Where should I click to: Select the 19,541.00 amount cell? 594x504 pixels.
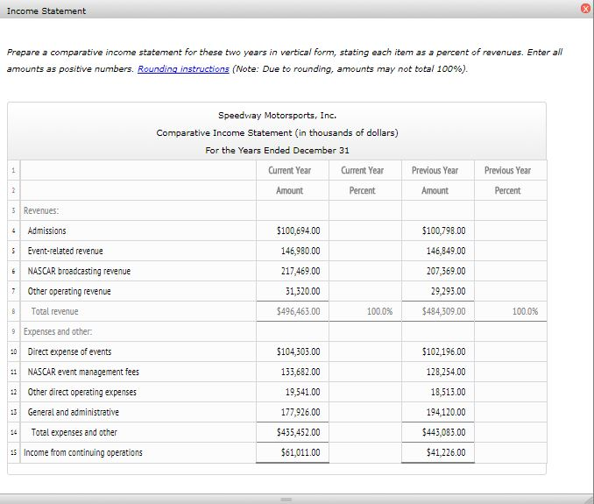pos(293,392)
